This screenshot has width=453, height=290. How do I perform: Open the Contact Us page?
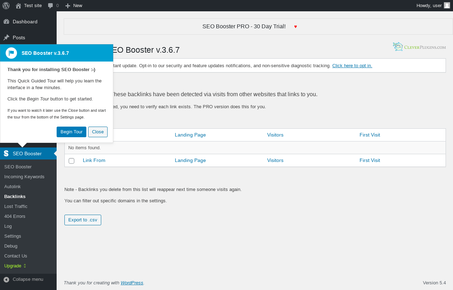tap(16, 256)
